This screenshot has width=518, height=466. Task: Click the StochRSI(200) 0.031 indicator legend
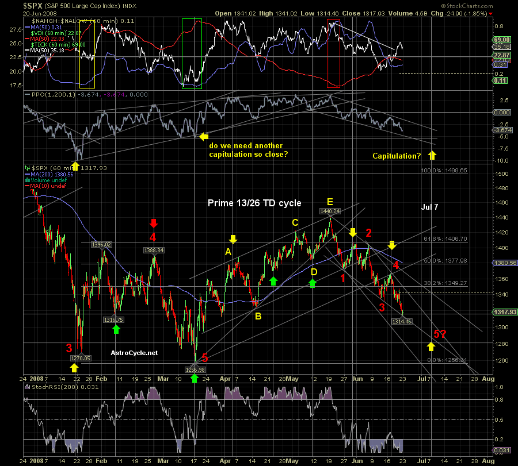(x=62, y=387)
